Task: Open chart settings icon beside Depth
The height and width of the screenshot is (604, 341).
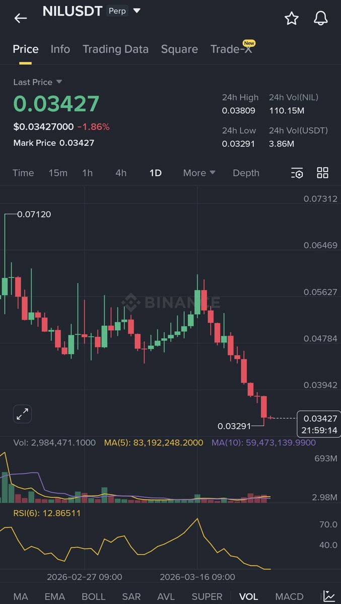Action: (297, 173)
